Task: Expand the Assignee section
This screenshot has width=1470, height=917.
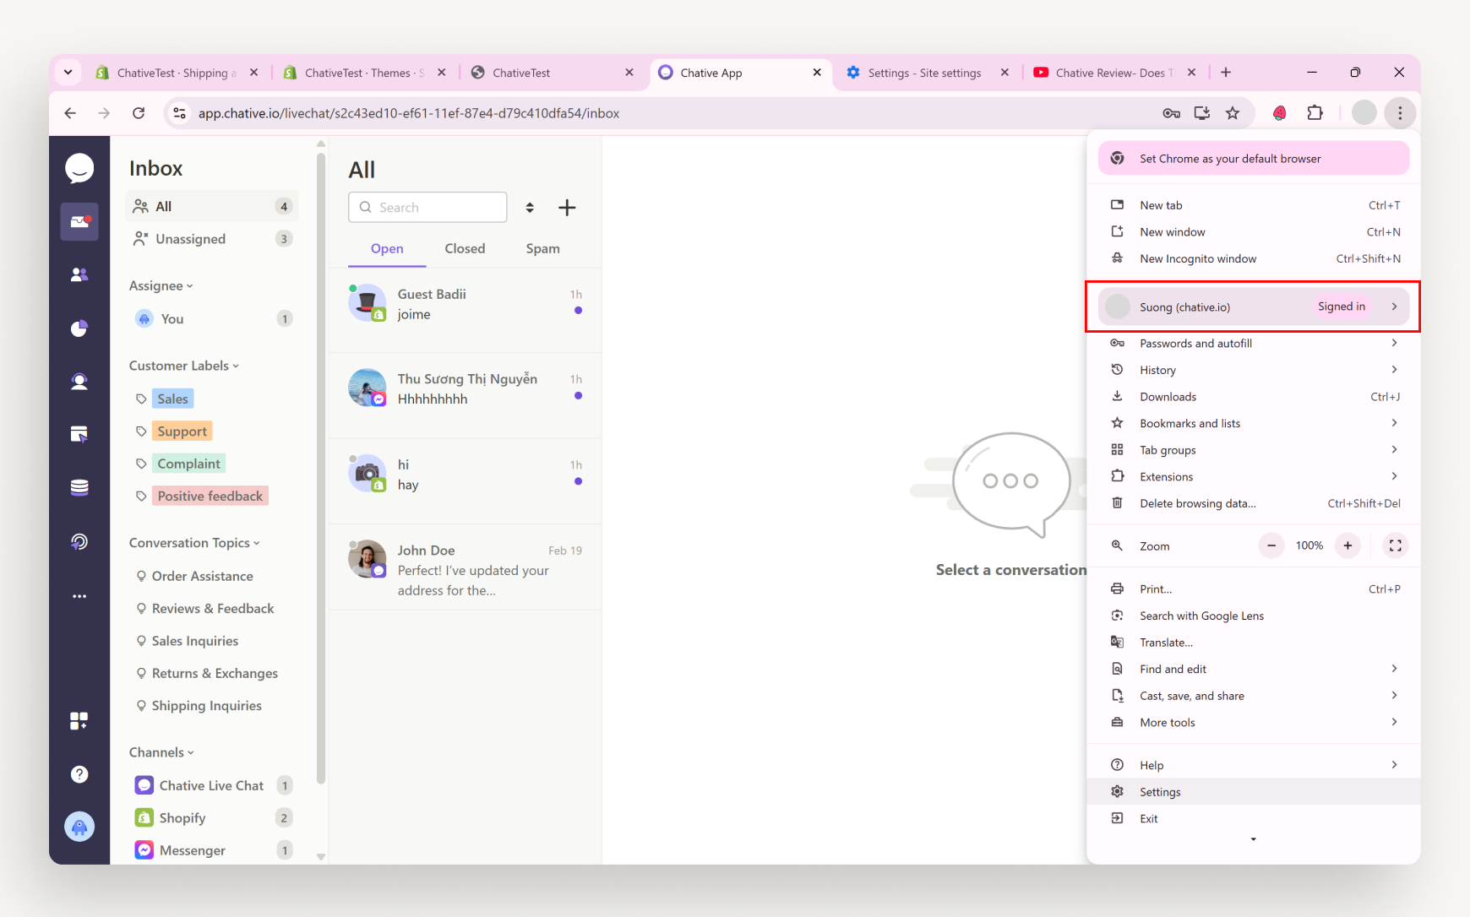Action: point(161,285)
